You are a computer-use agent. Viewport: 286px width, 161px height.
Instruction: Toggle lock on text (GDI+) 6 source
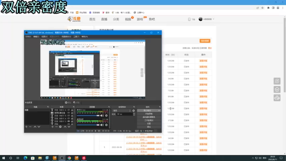(x=72, y=110)
